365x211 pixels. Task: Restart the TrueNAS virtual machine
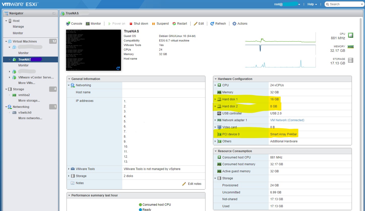(x=180, y=24)
